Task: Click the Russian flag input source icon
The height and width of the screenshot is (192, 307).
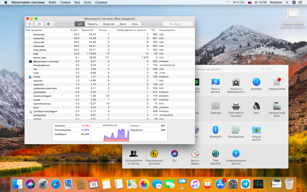Action: 249,2
